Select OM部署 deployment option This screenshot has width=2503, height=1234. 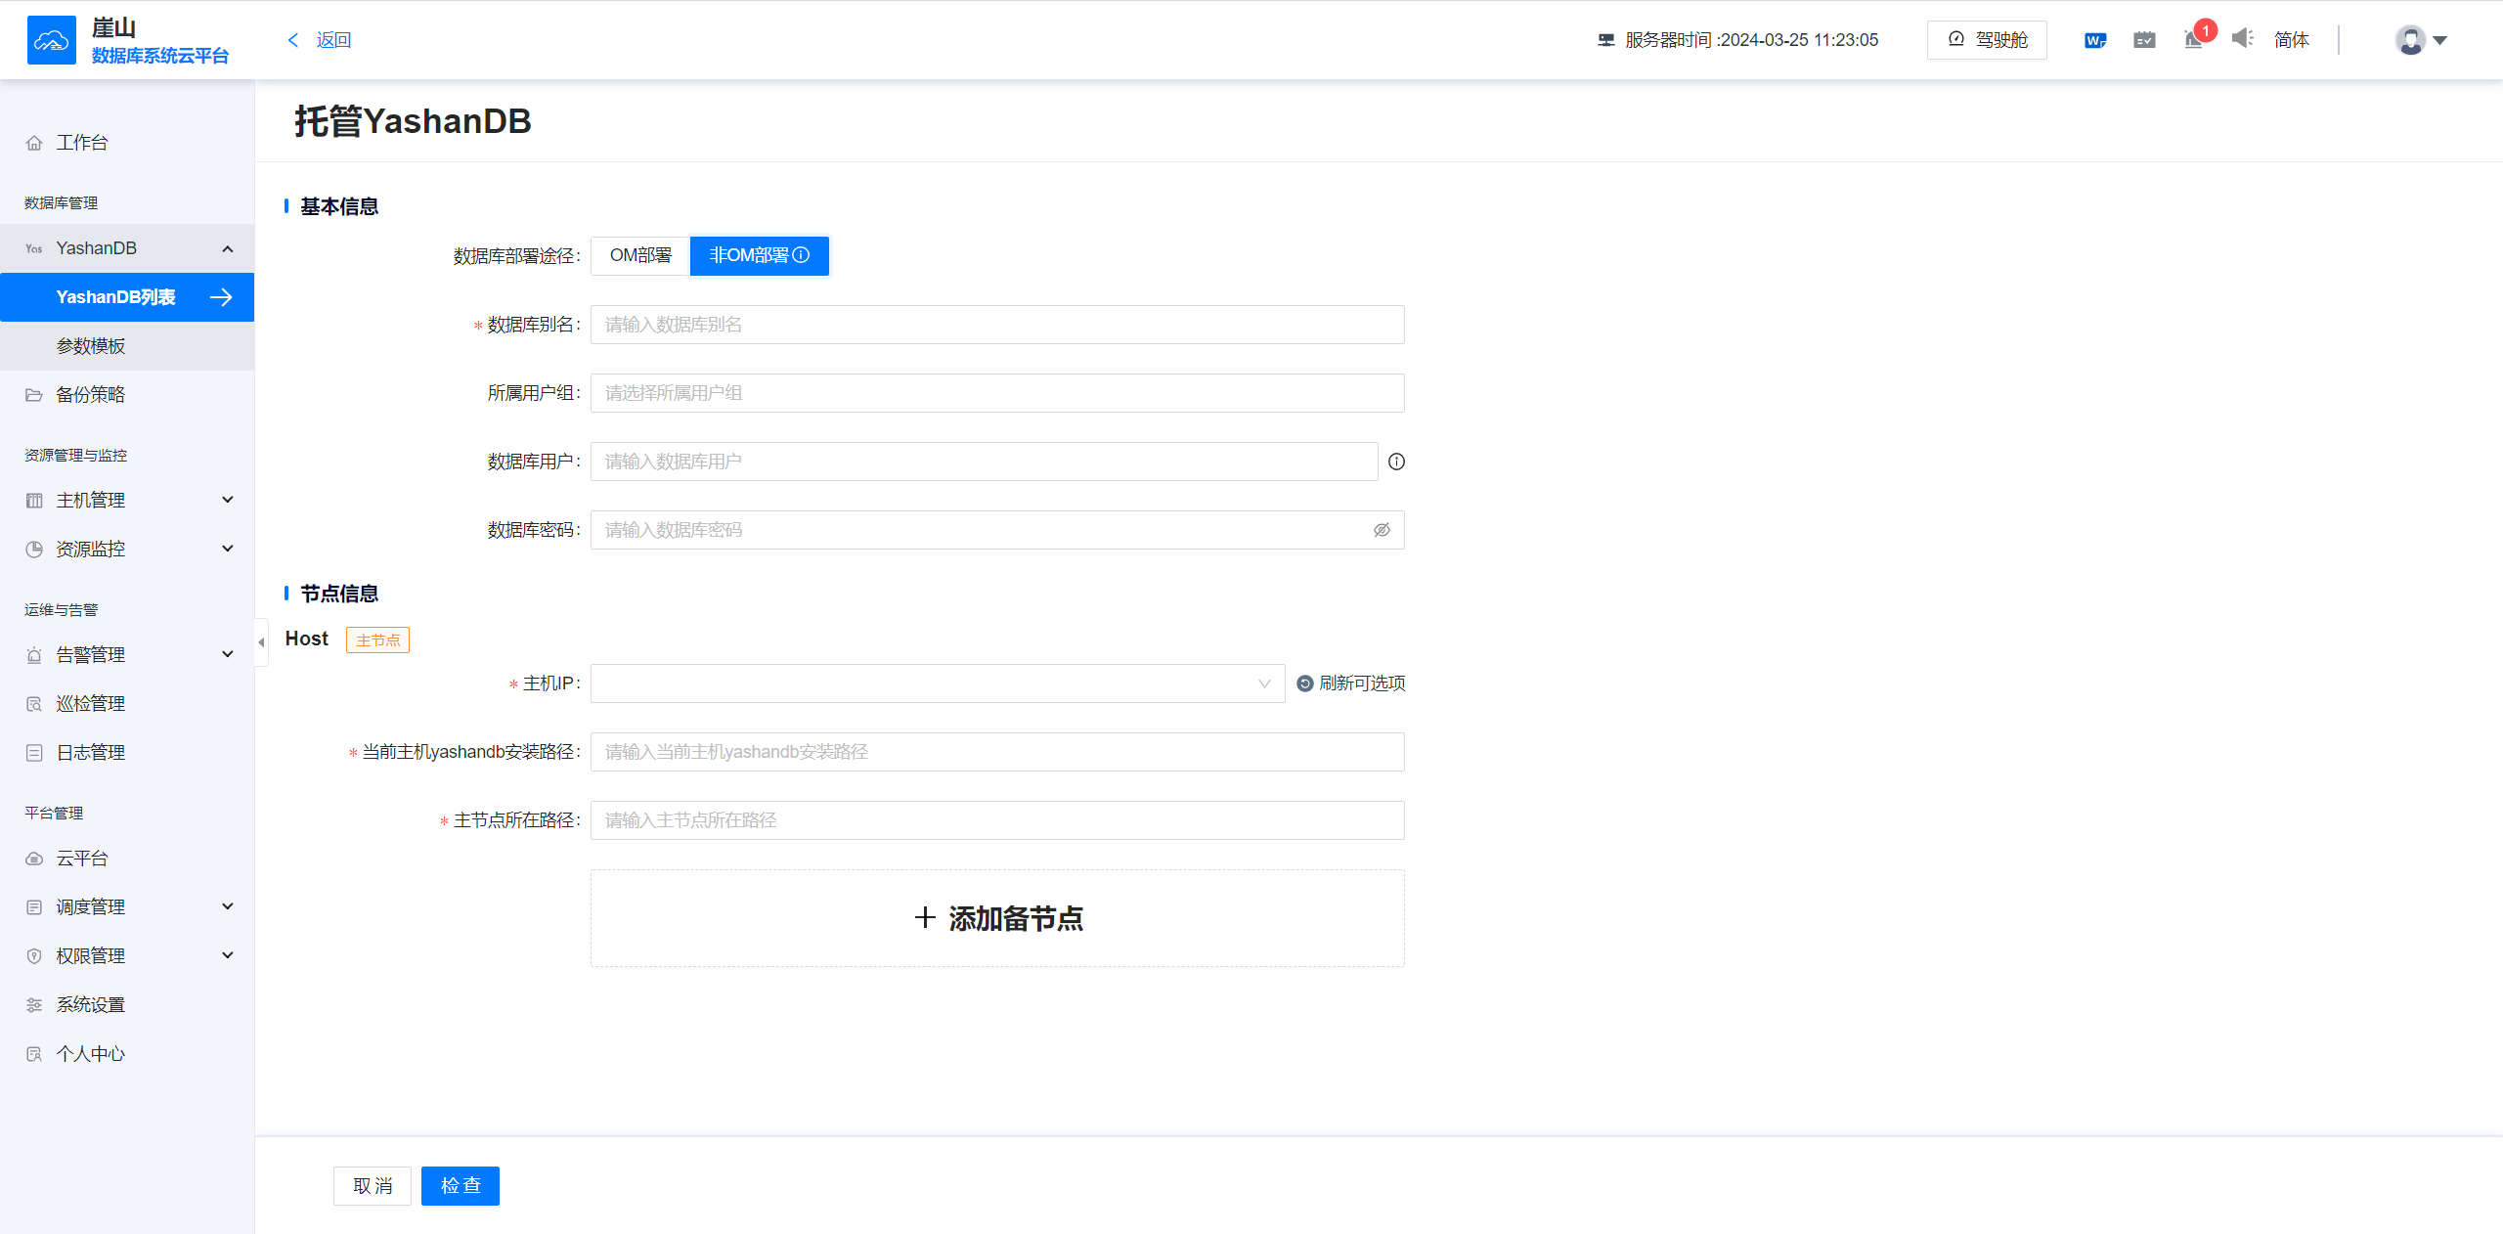tap(640, 255)
